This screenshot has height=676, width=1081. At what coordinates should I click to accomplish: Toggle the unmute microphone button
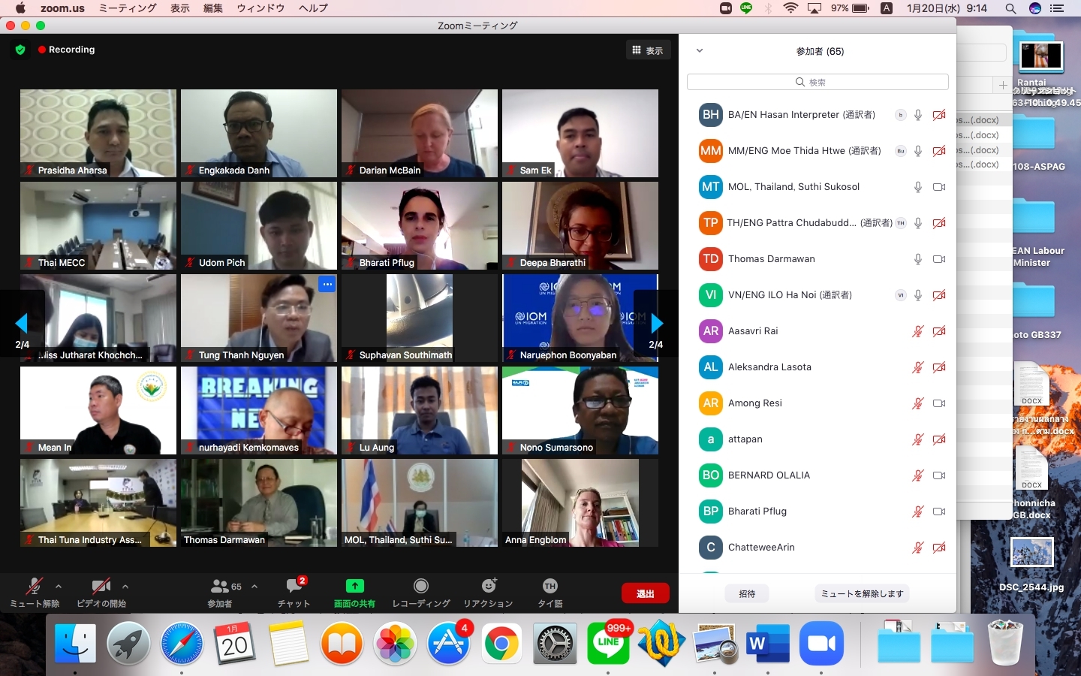tap(34, 587)
